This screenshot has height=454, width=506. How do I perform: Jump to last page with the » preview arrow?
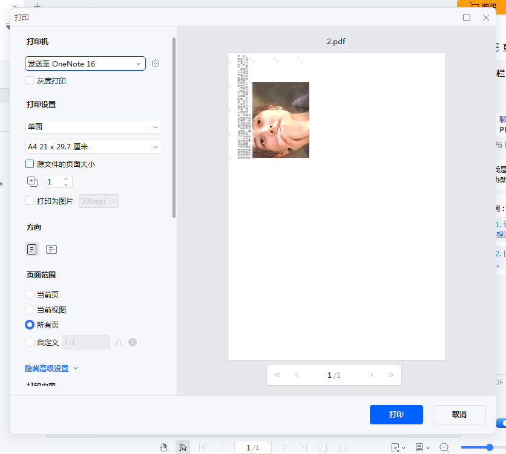(390, 375)
